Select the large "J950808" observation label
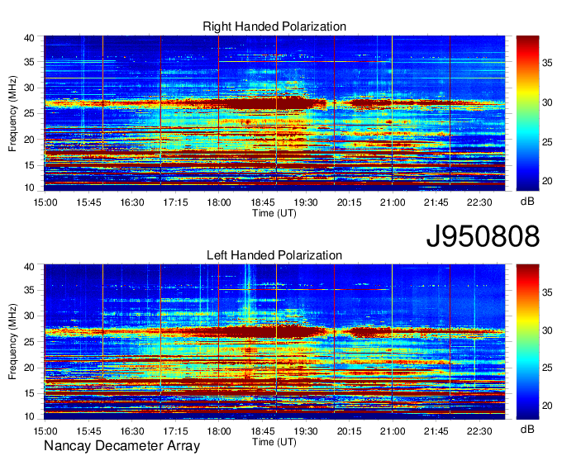The height and width of the screenshot is (456, 562). point(483,236)
